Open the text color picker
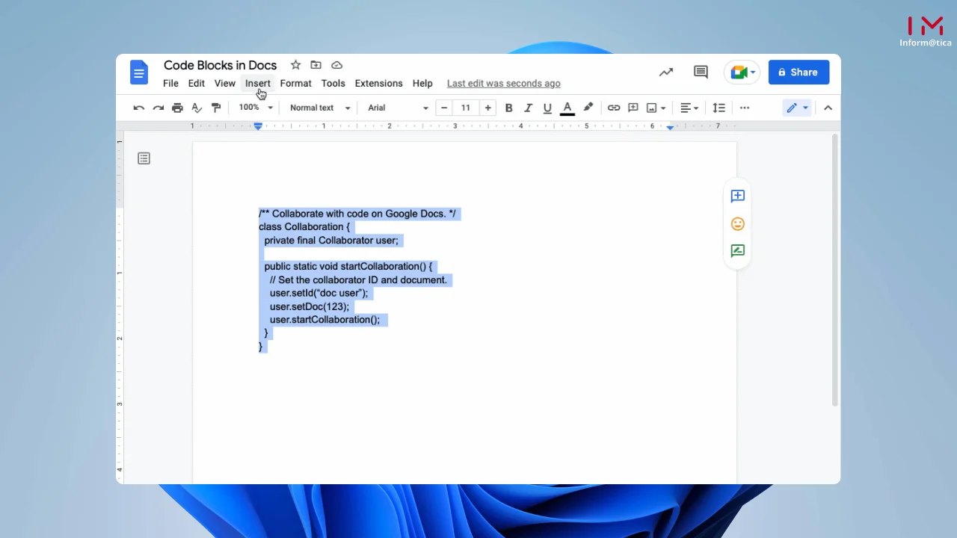 567,108
